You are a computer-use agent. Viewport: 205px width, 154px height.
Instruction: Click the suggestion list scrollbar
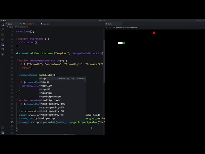click(85, 80)
